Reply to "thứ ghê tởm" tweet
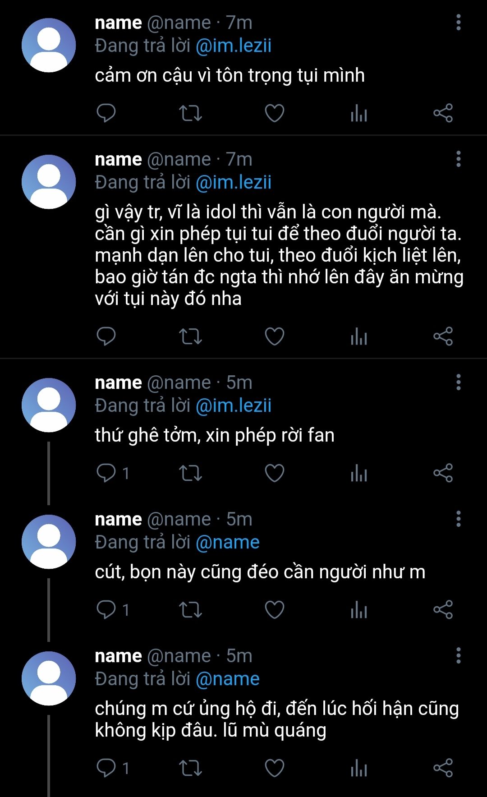 (106, 473)
